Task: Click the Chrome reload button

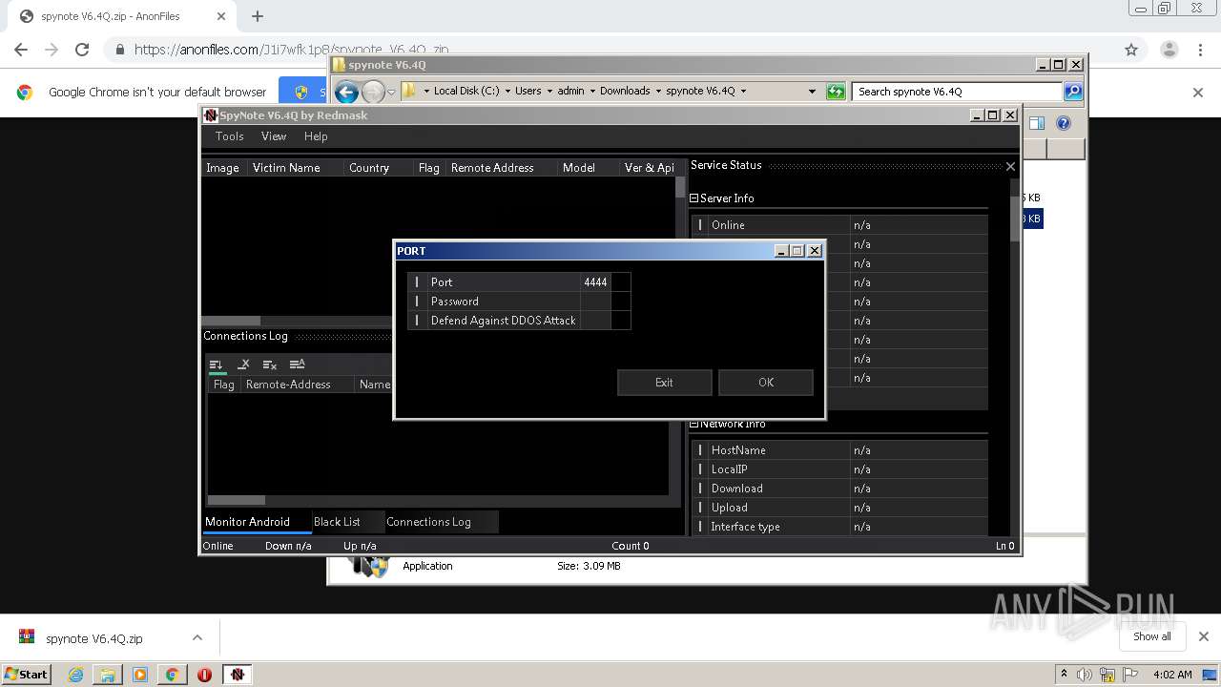Action: pos(82,50)
